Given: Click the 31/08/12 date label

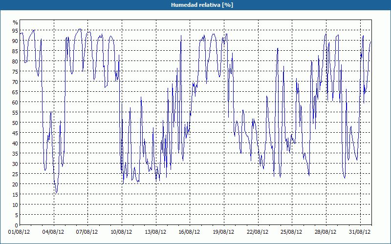Looking at the screenshot, I should 360,232.
